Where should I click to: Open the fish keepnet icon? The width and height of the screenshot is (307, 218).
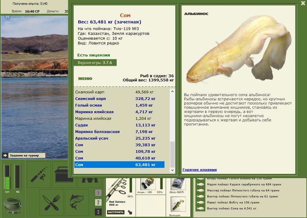[x=77, y=202]
